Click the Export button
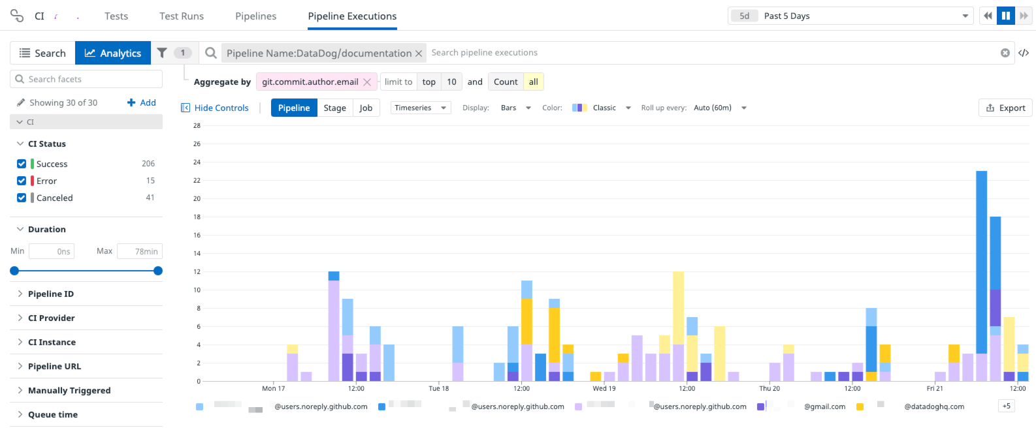This screenshot has width=1036, height=428. click(x=1005, y=108)
